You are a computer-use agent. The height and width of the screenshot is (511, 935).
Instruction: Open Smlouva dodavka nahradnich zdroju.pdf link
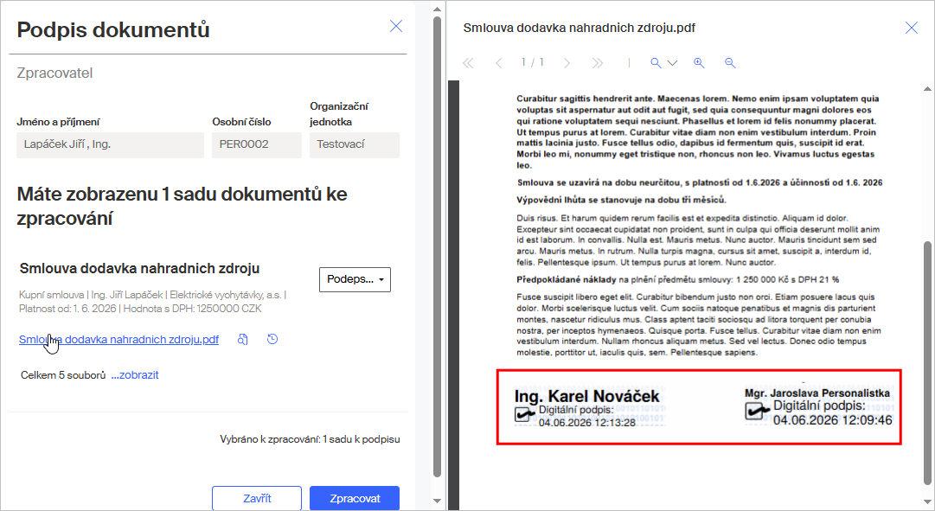[118, 339]
